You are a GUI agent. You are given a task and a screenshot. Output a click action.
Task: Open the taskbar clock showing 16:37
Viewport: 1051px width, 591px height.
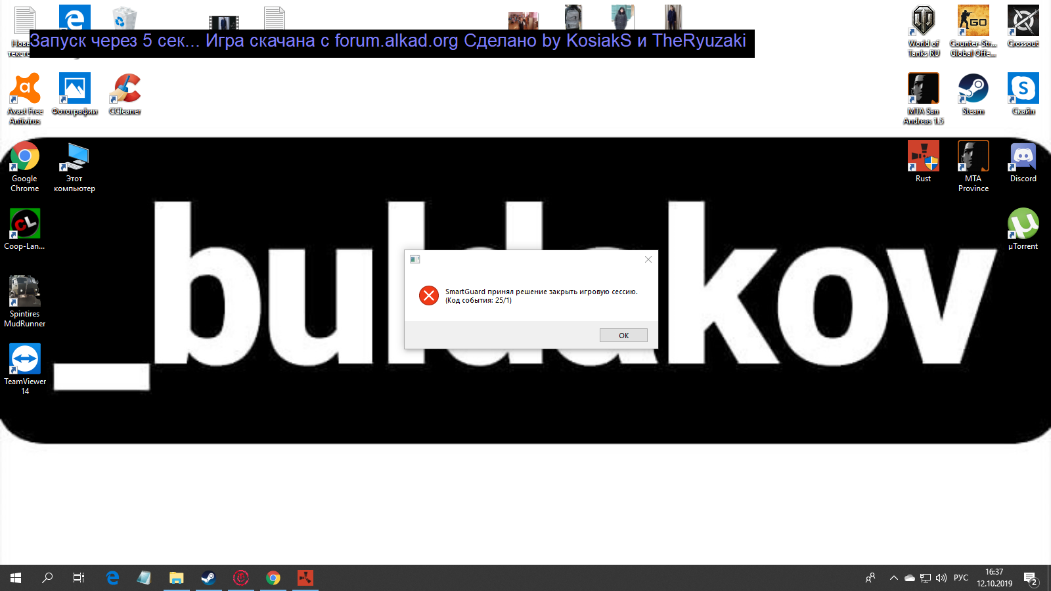click(994, 578)
